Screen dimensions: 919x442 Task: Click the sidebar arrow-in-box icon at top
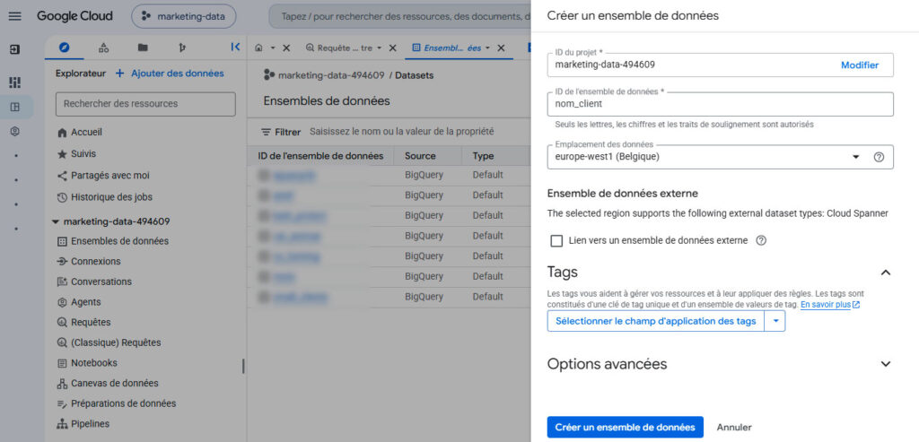tap(15, 50)
